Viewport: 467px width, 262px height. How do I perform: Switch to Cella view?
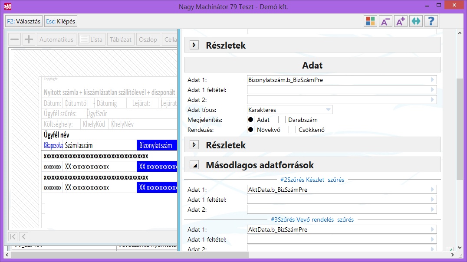(x=170, y=39)
